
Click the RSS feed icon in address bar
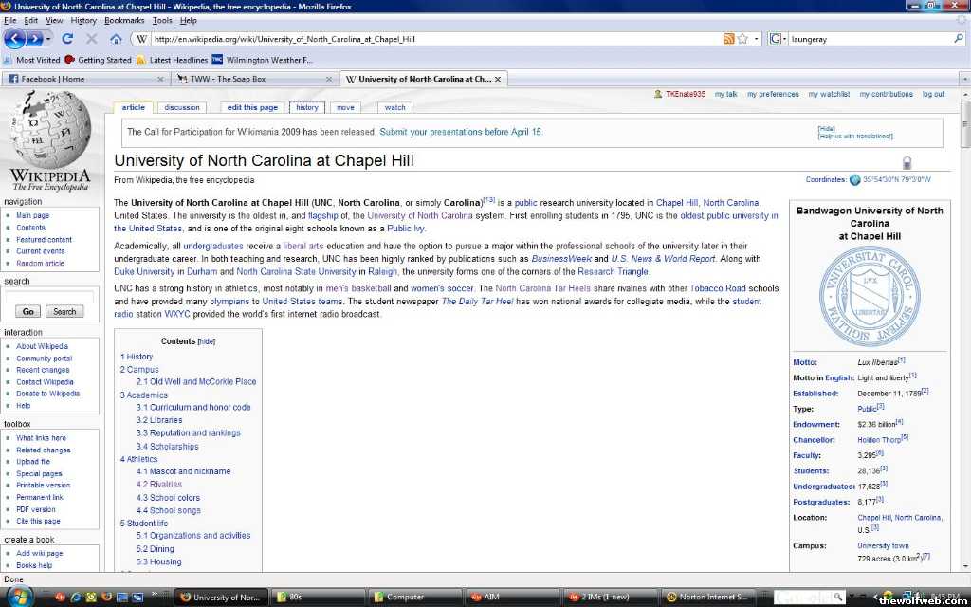point(728,39)
